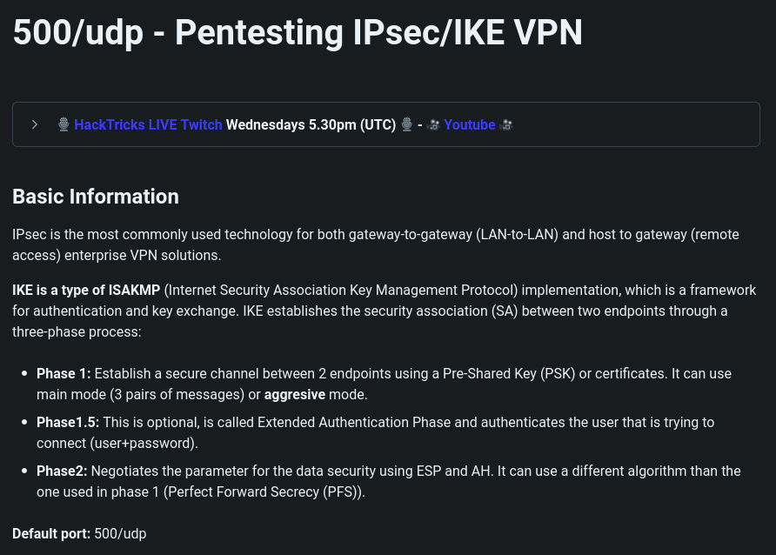Click the microphone icon after (UTC)

(x=406, y=124)
